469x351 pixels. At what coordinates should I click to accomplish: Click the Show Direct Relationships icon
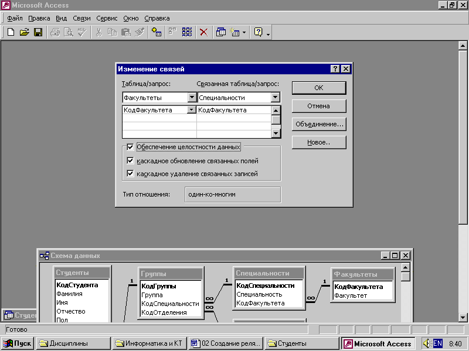172,32
